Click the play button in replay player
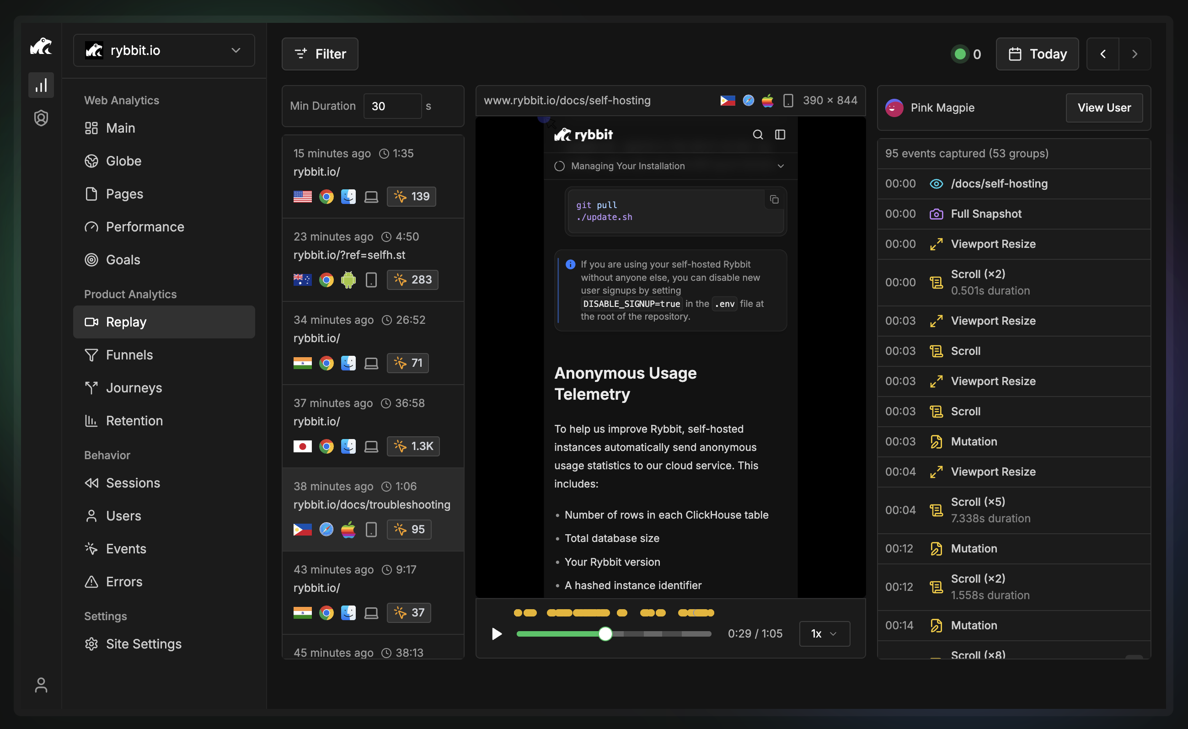Screen dimensions: 1188x729 coord(497,633)
